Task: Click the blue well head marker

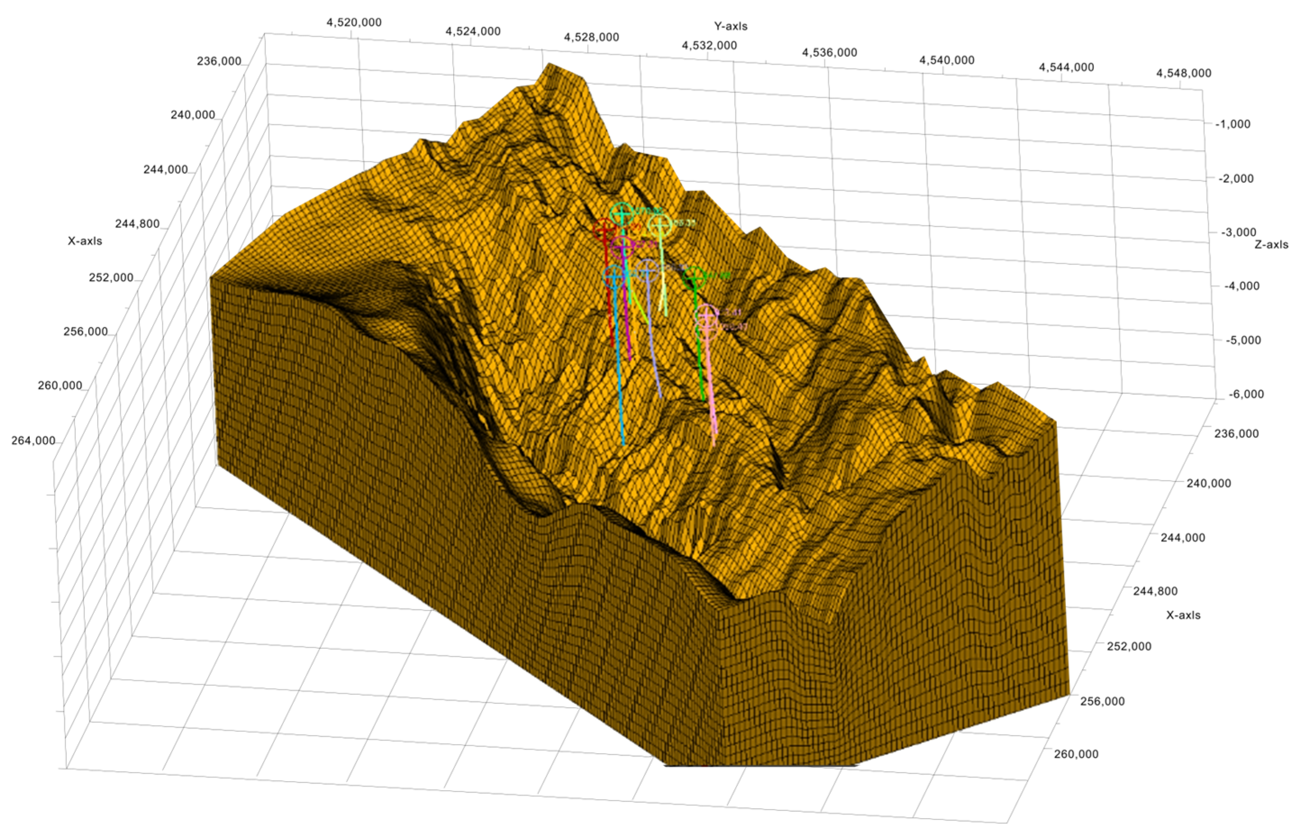Action: (x=615, y=277)
